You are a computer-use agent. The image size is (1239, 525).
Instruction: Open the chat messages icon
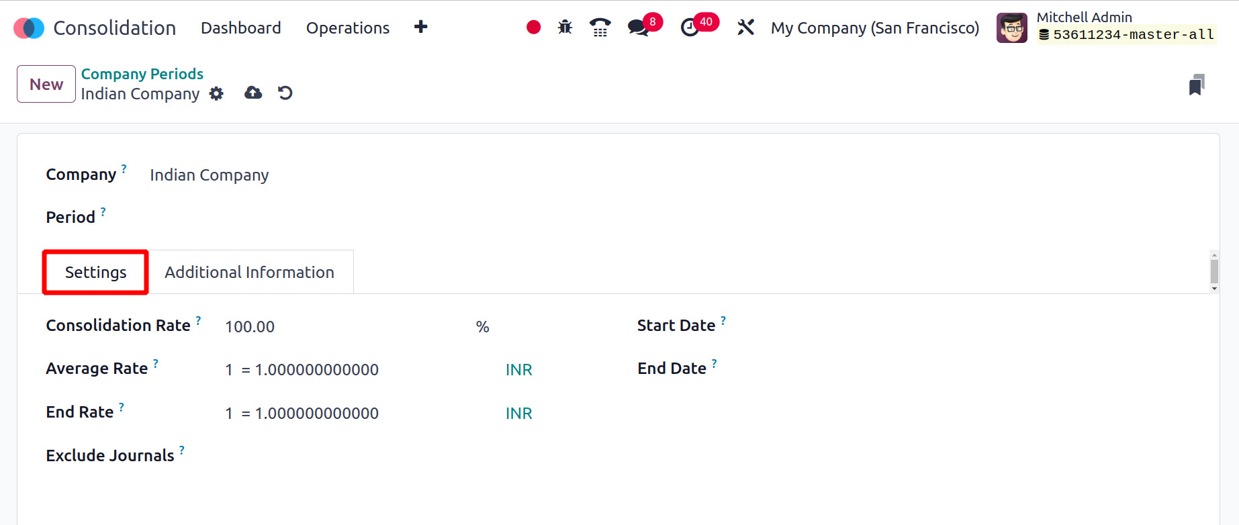pos(638,28)
